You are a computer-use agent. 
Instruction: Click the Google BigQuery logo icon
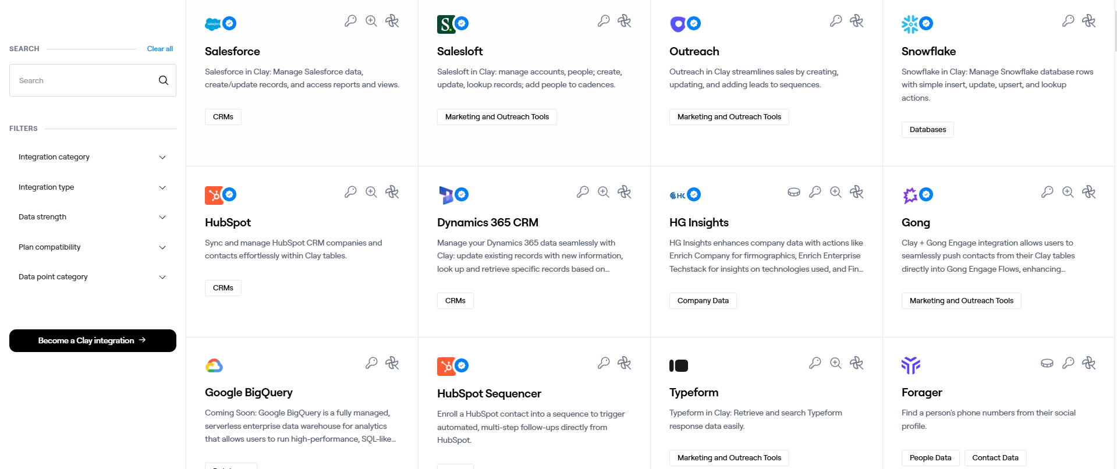click(214, 365)
